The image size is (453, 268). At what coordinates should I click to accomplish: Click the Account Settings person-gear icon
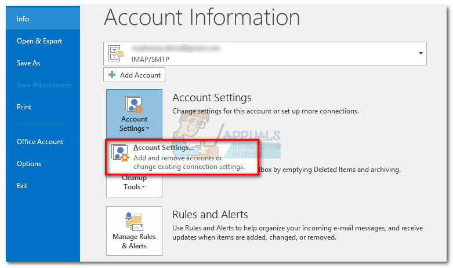[134, 106]
